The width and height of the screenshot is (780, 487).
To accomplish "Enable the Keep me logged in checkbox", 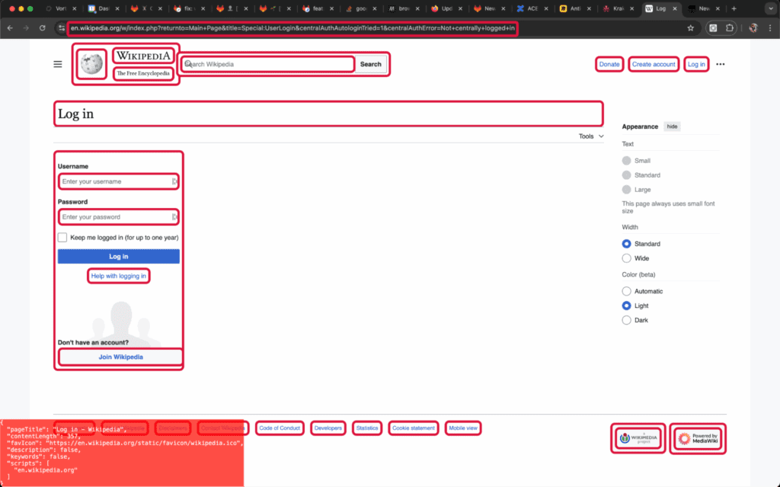I will (x=62, y=237).
